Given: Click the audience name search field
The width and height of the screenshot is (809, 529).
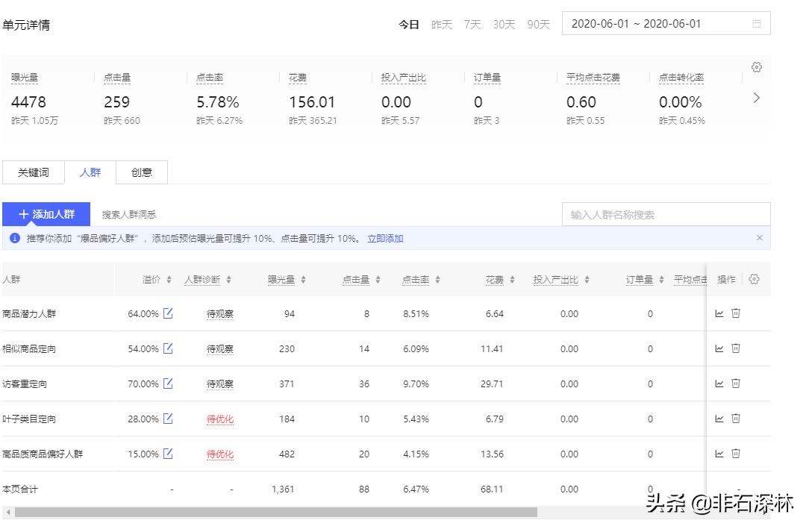Looking at the screenshot, I should (x=666, y=215).
